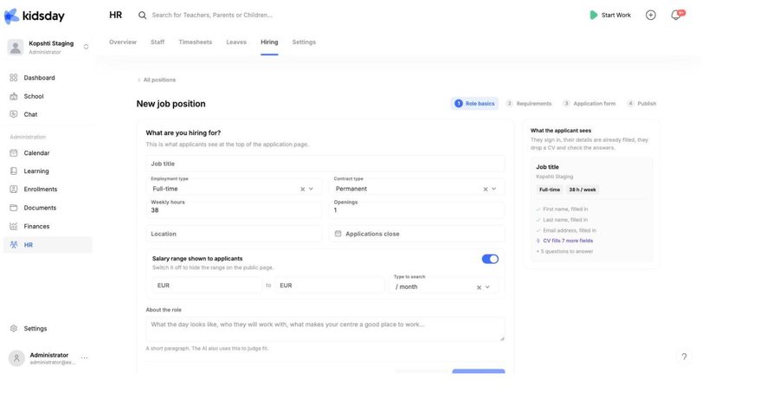Viewport: 779px width, 418px height.
Task: Click the green Start Work play icon
Action: 593,15
